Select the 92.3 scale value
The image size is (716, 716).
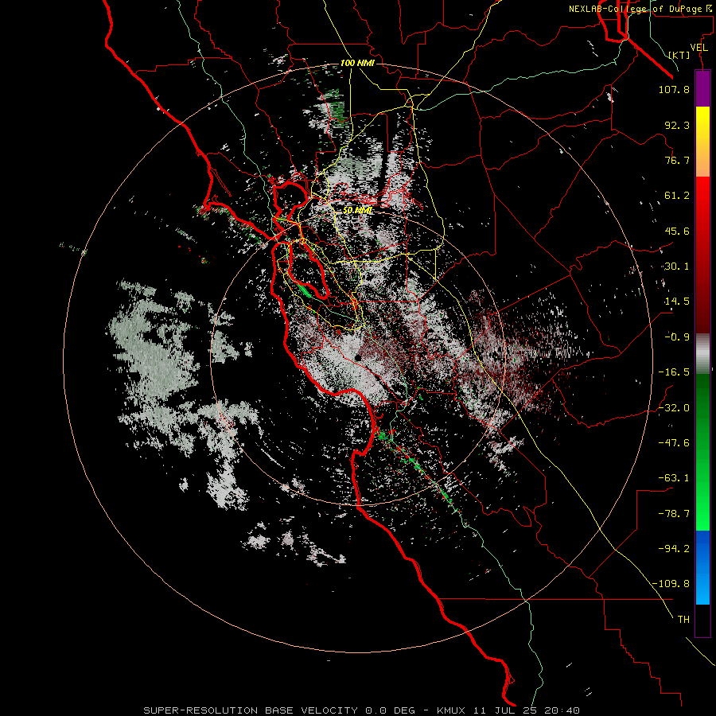click(677, 125)
